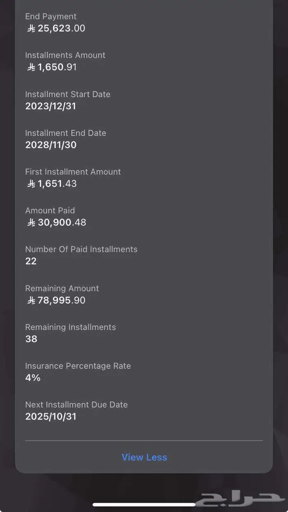288x512 pixels.
Task: Select the Installments Amount value 1,650.91
Action: 57,67
